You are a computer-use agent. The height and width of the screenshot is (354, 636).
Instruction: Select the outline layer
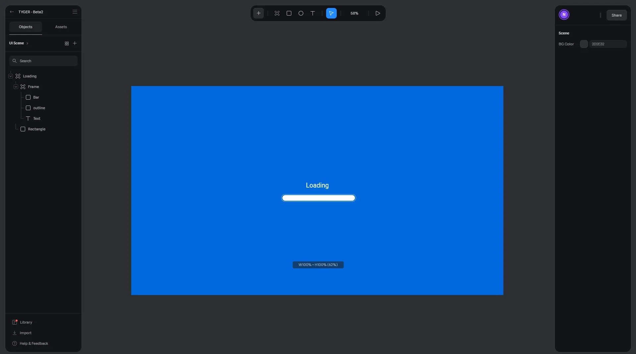click(39, 108)
